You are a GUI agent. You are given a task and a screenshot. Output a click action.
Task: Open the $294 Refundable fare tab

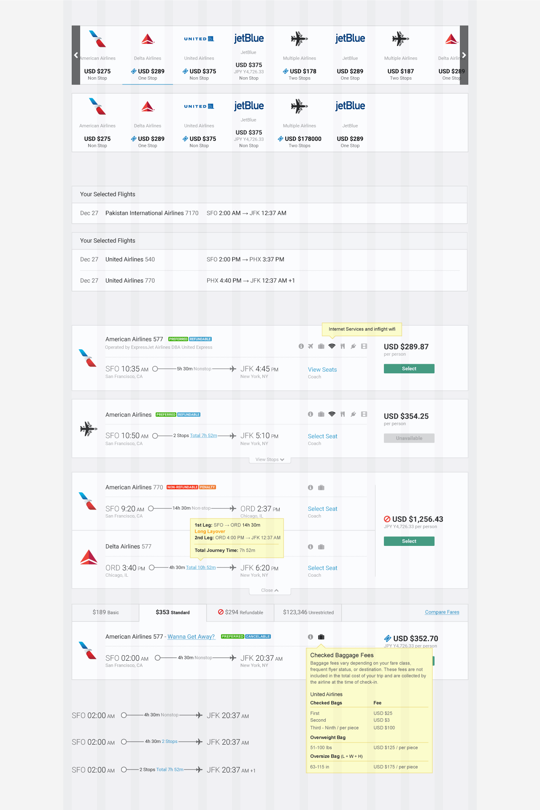[240, 613]
